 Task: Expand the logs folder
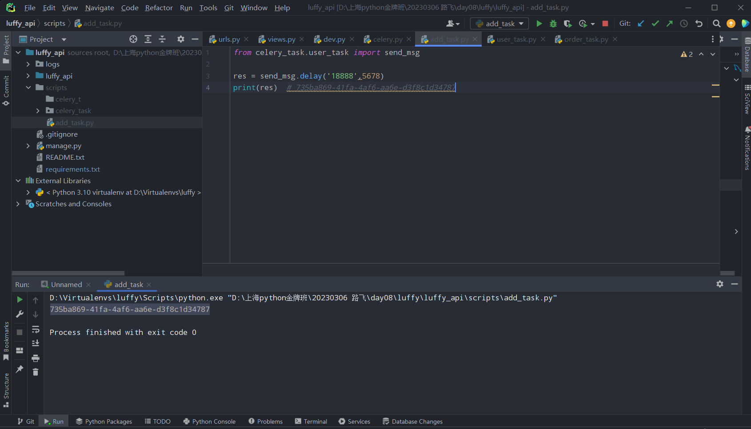coord(28,64)
